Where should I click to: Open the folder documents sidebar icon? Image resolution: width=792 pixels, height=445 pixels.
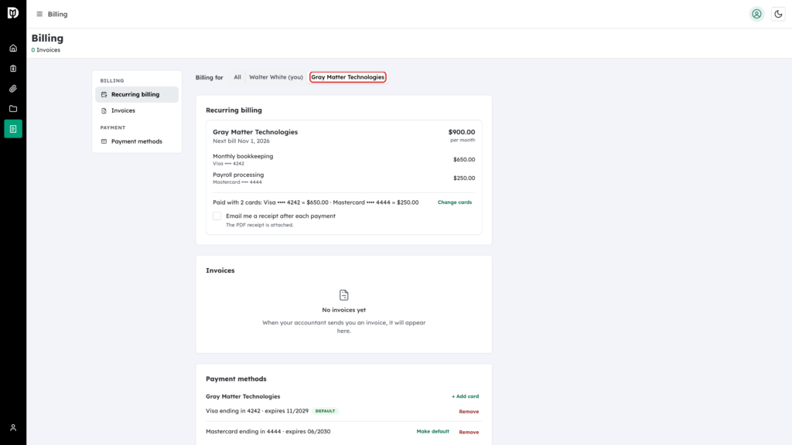click(13, 109)
